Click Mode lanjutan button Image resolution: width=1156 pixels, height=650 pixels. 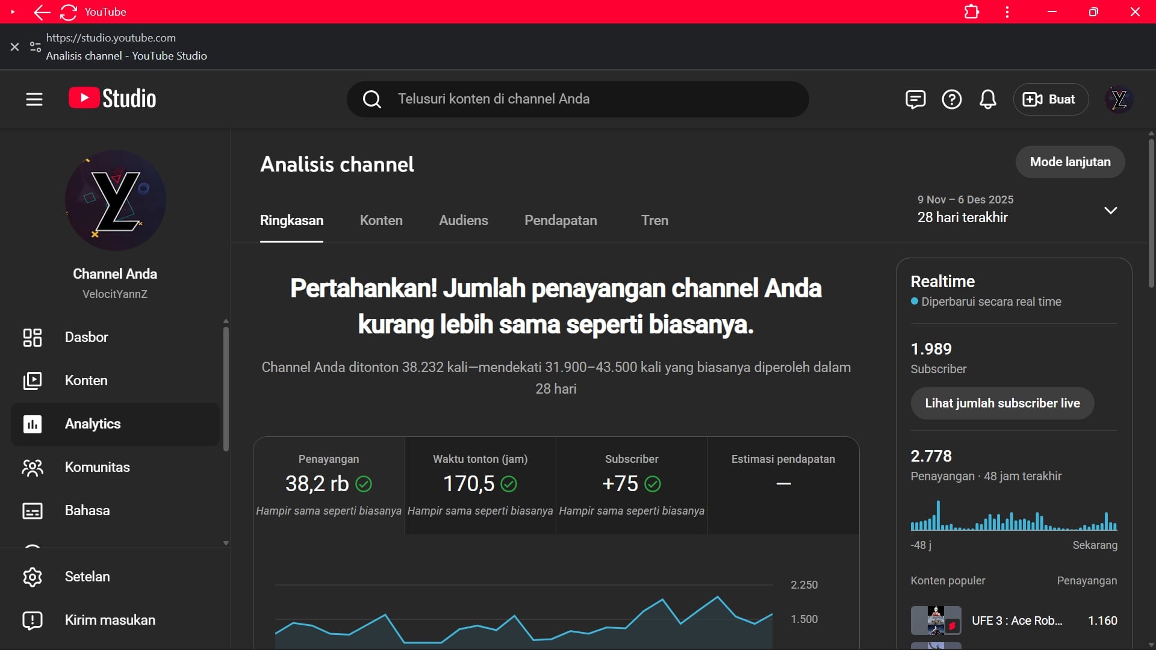click(x=1069, y=162)
